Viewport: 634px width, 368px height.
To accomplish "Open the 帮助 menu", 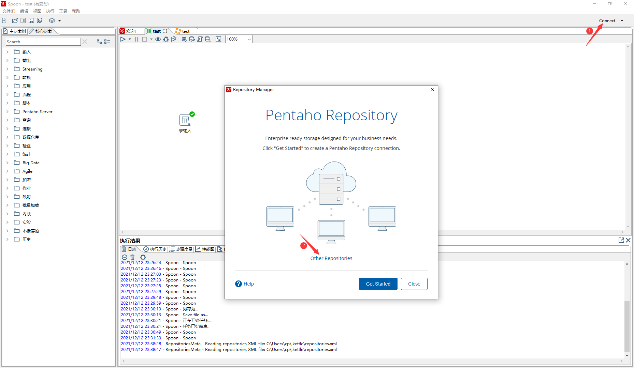I will [x=76, y=11].
